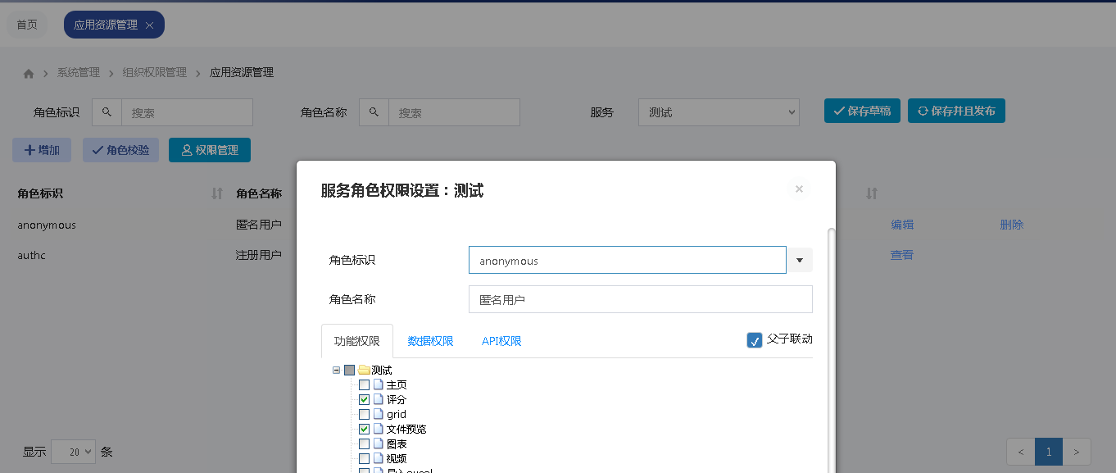Image resolution: width=1116 pixels, height=473 pixels.
Task: Uncheck the 文件预览 checkbox
Action: [x=364, y=430]
